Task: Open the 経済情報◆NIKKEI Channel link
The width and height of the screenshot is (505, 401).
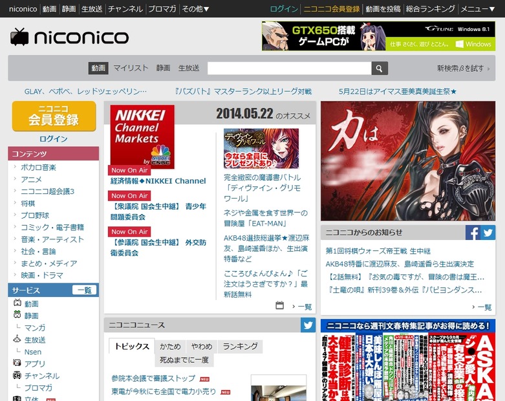Action: click(x=158, y=181)
